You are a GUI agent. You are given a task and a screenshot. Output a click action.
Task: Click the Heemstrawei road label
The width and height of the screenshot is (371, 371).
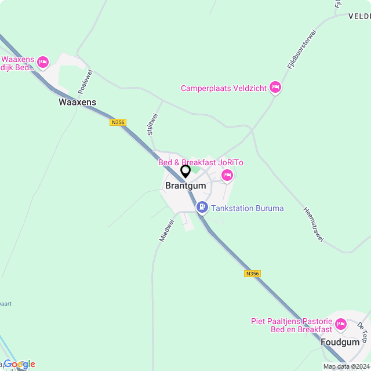click(x=314, y=224)
